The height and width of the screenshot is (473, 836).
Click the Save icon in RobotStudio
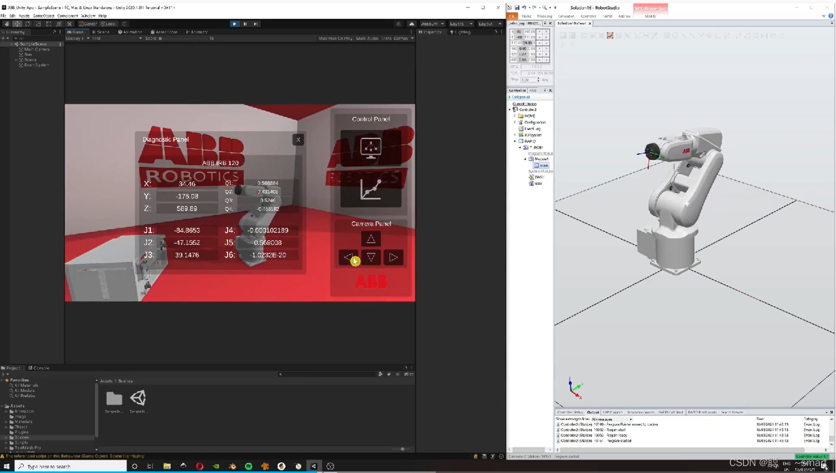(517, 7)
